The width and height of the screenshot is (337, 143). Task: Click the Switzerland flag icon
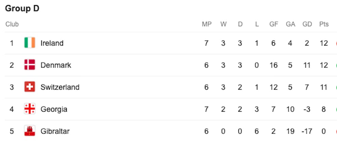(30, 87)
